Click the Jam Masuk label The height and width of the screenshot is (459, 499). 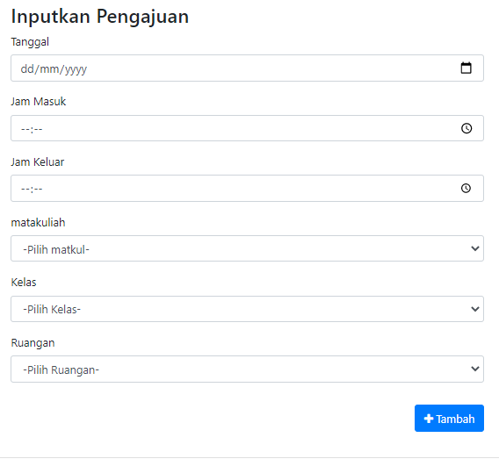click(x=39, y=102)
